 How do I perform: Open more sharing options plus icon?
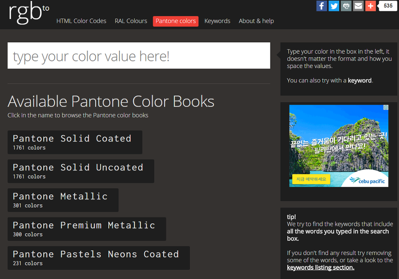pos(370,6)
